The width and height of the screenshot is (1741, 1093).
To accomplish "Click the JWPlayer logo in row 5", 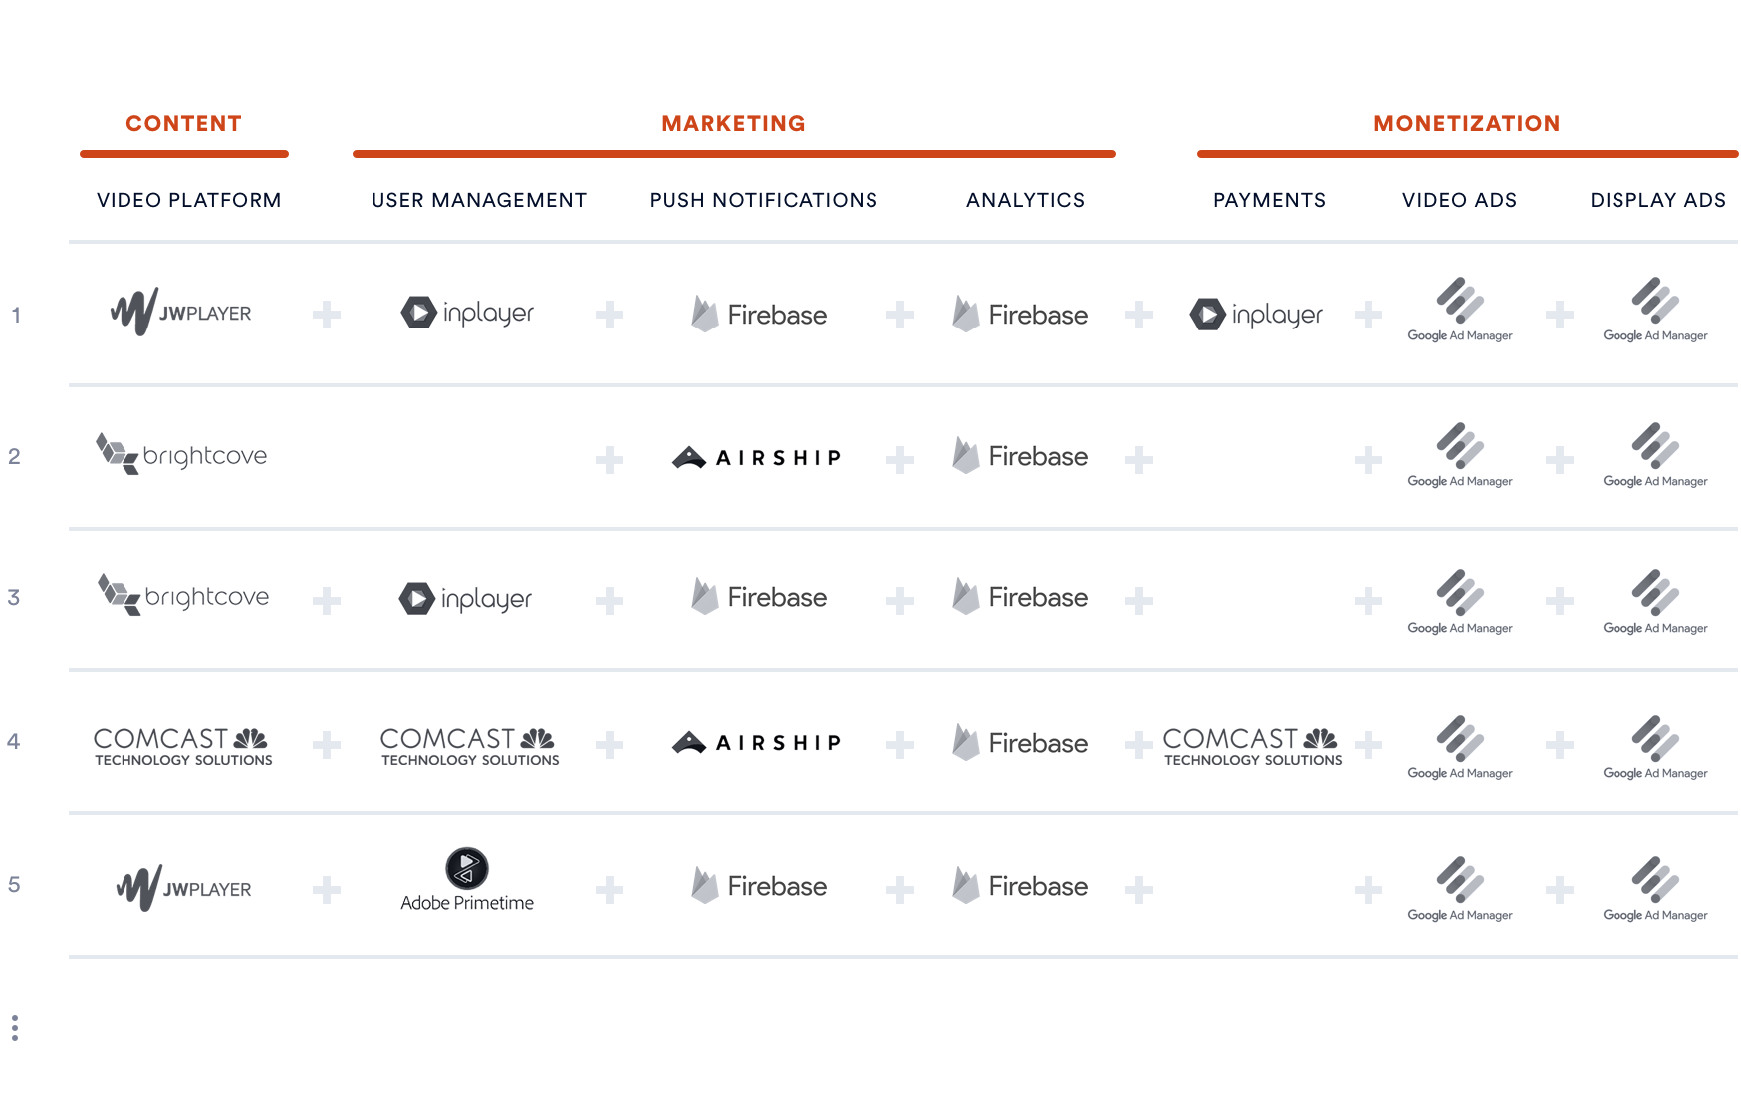I will (x=183, y=888).
